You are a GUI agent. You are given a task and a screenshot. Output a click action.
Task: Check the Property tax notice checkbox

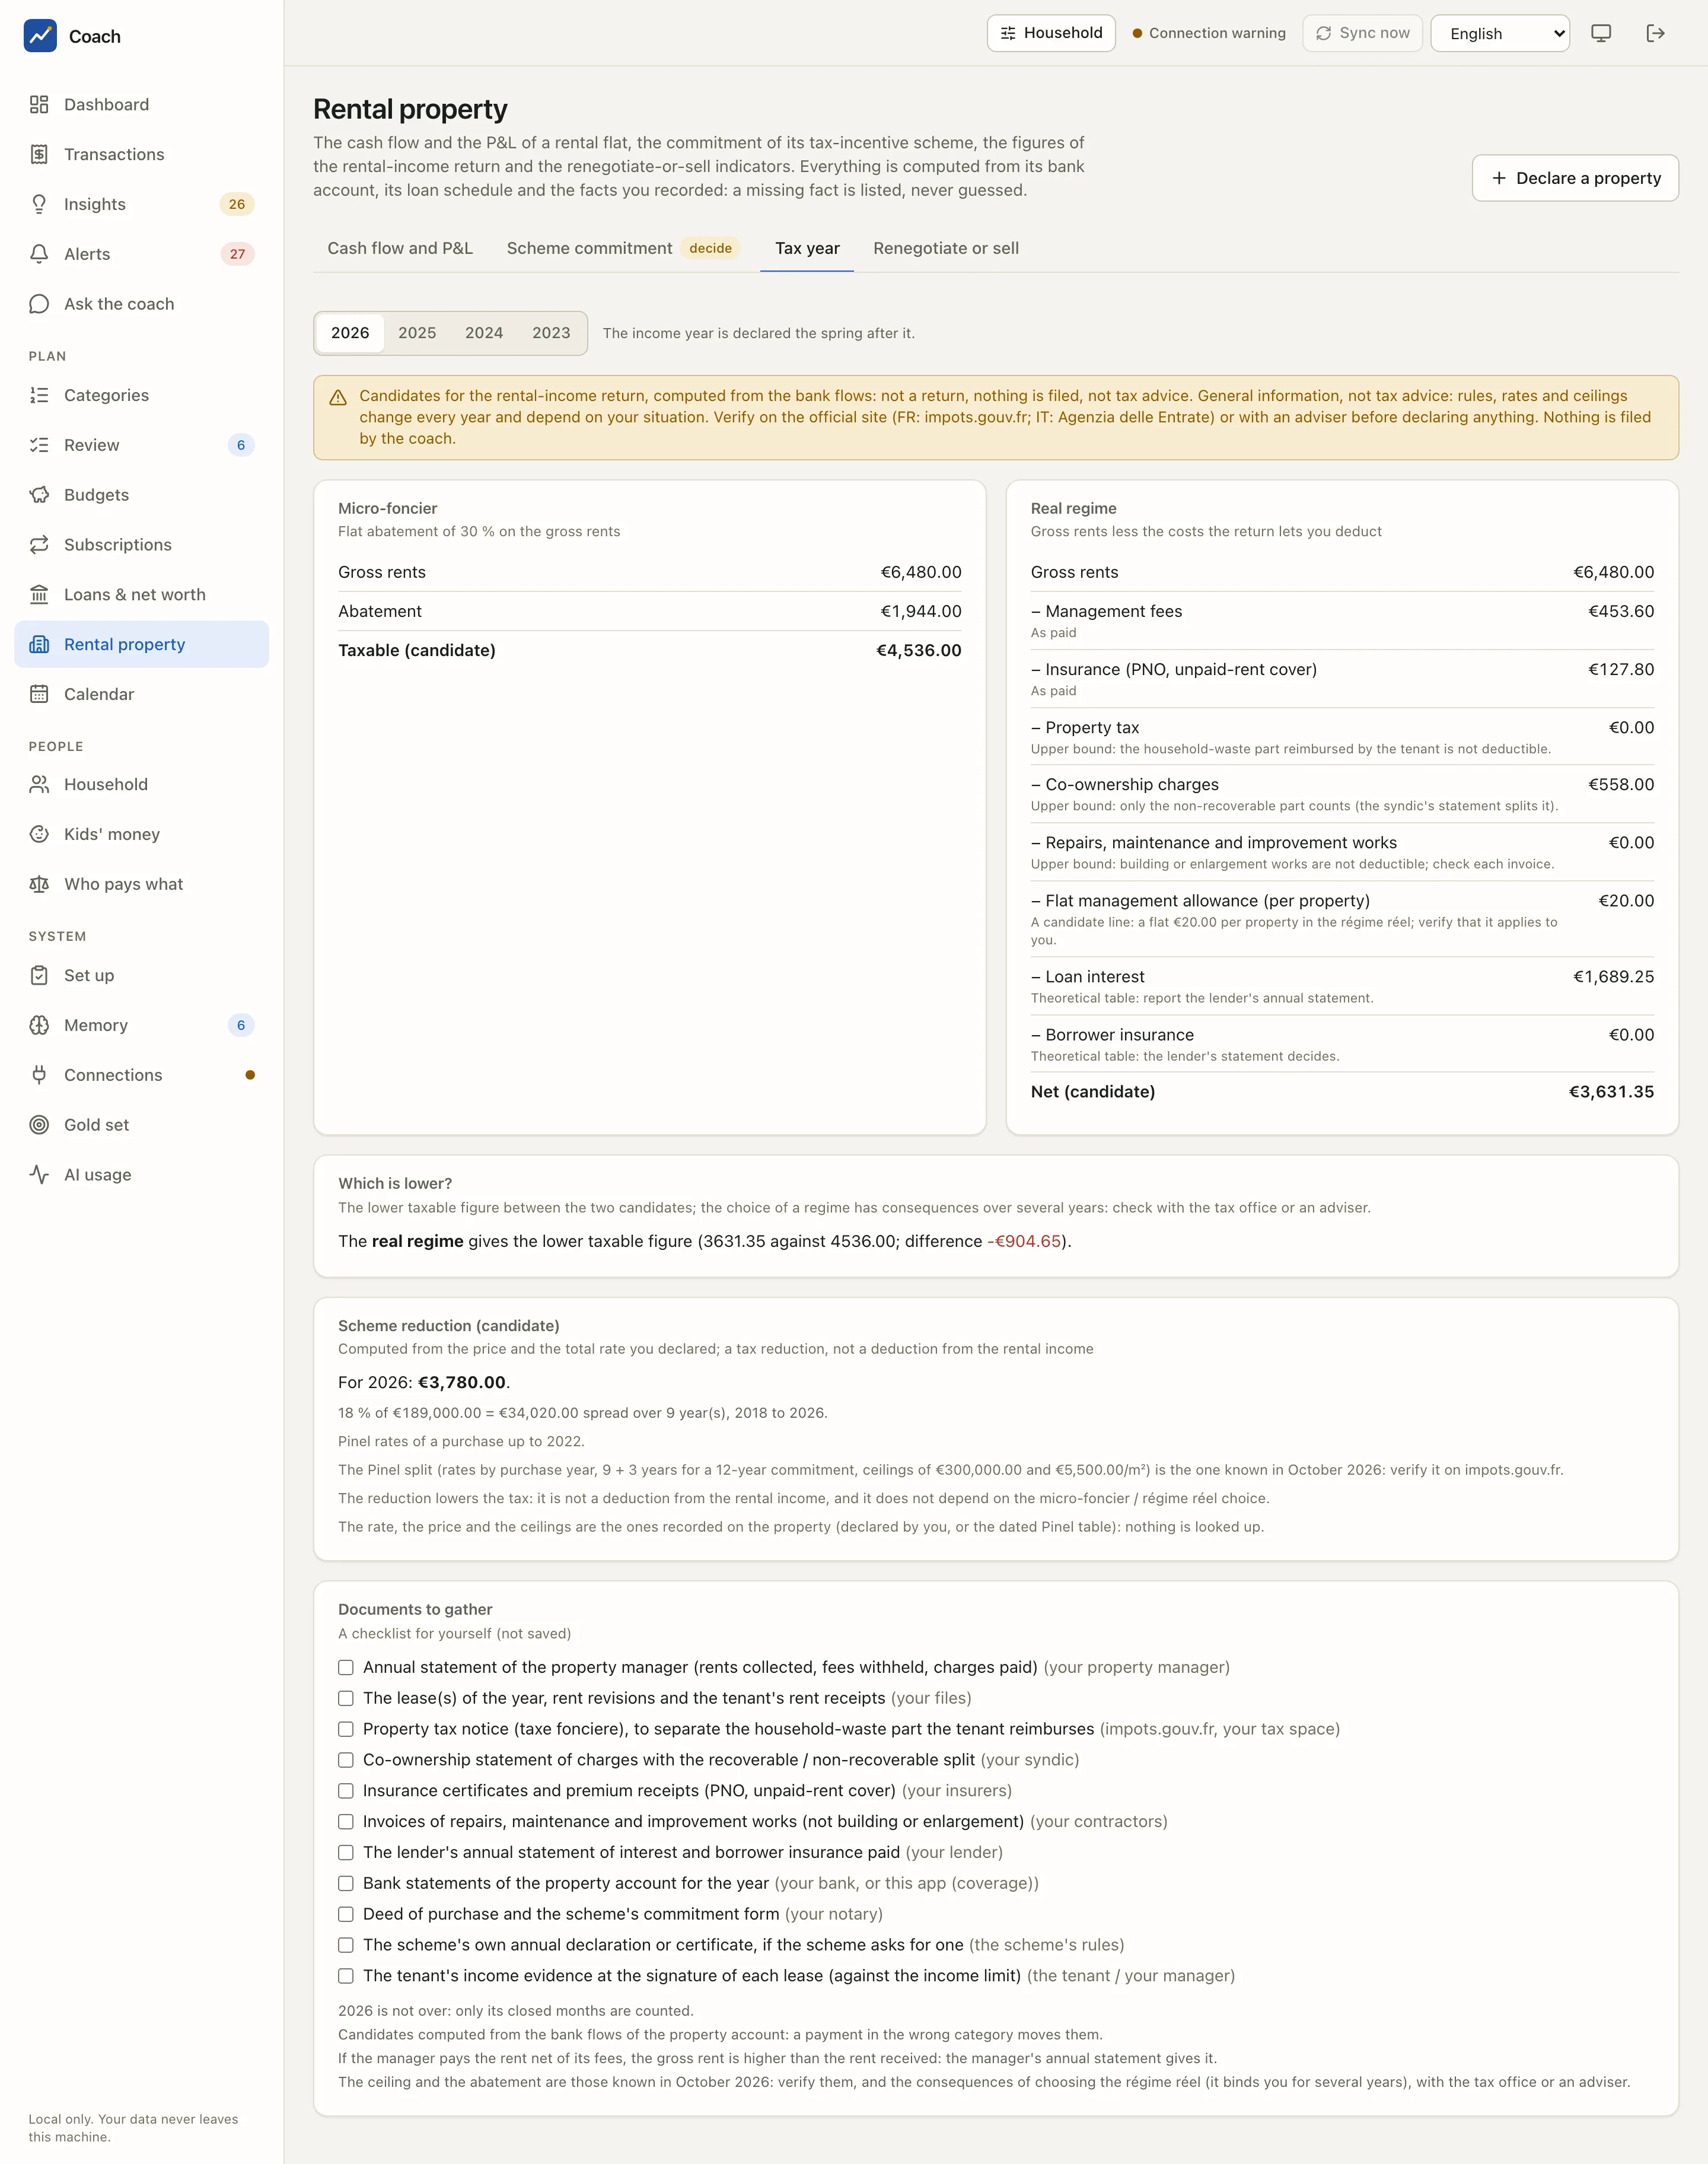[x=346, y=1729]
